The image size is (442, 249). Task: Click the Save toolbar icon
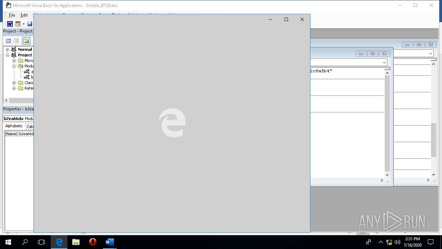click(30, 24)
